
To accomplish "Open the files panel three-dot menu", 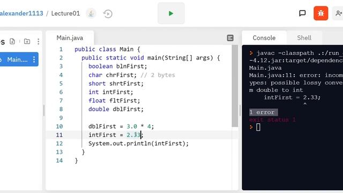I will [x=38, y=41].
